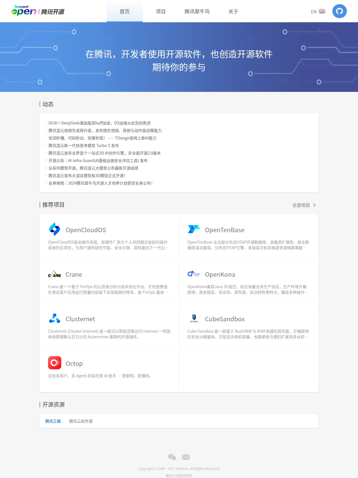358x478 pixels.
Task: Click the Crane project logo
Action: coord(55,274)
